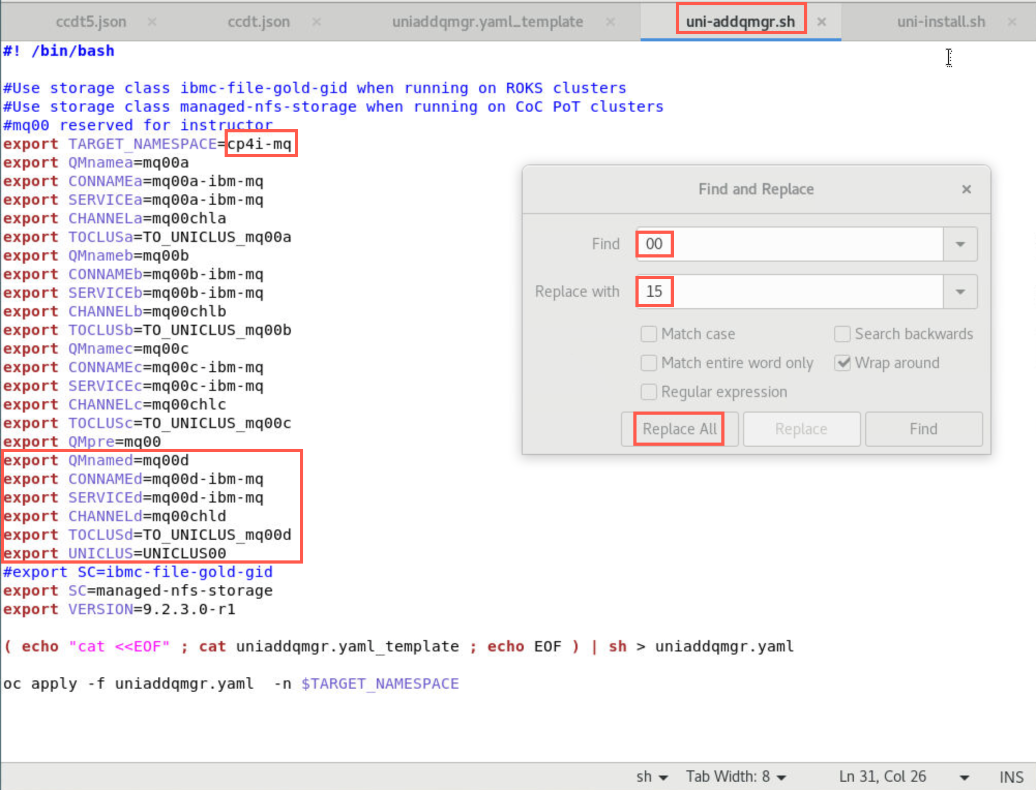Focus the Replace with text field

point(790,292)
